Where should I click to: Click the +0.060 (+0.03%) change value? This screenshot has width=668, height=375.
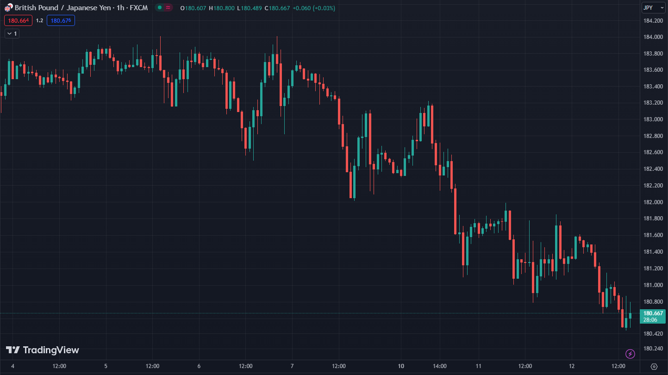coord(313,8)
